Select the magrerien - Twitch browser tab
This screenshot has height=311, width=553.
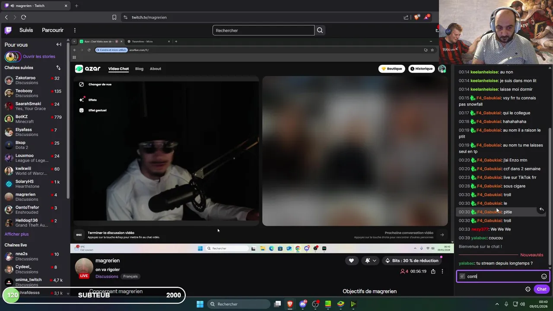[x=36, y=6]
